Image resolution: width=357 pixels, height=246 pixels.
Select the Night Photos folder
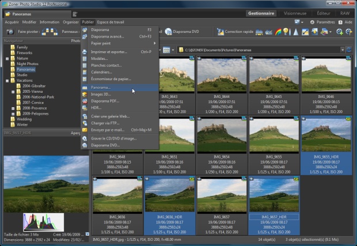[27, 64]
